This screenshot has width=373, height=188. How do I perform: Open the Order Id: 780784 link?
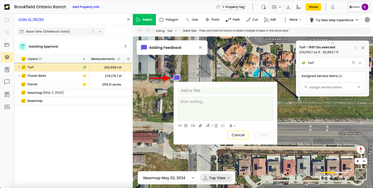pos(31,19)
